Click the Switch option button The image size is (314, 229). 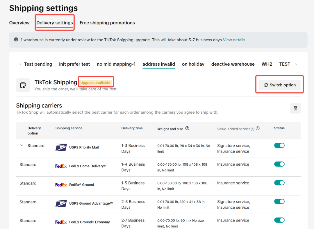(x=280, y=85)
